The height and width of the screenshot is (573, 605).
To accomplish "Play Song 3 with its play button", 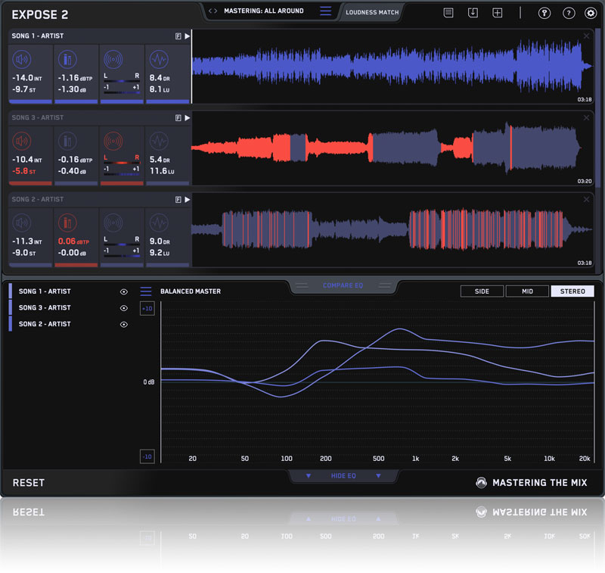I will (x=188, y=118).
